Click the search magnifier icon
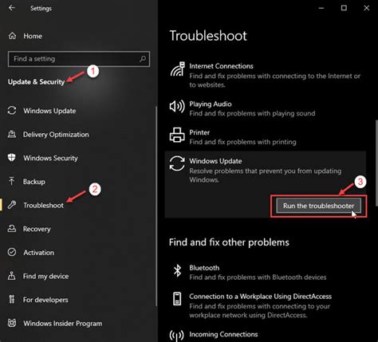Image resolution: width=378 pixels, height=342 pixels. [x=143, y=59]
